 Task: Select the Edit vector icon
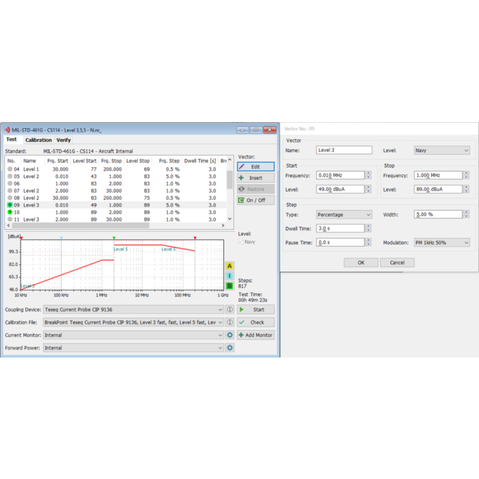click(242, 166)
